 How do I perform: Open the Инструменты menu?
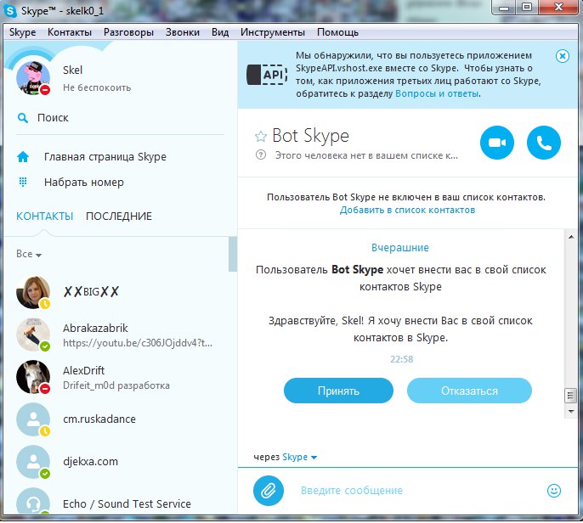click(273, 32)
